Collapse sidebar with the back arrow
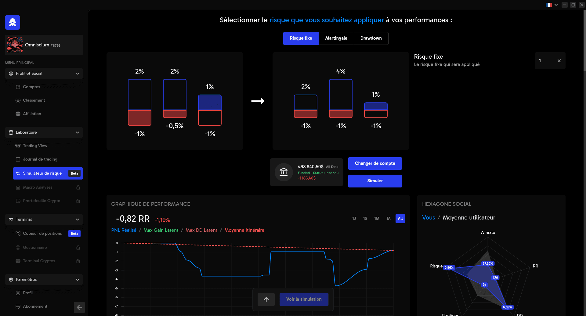Screen dimensions: 586x316 pos(79,307)
